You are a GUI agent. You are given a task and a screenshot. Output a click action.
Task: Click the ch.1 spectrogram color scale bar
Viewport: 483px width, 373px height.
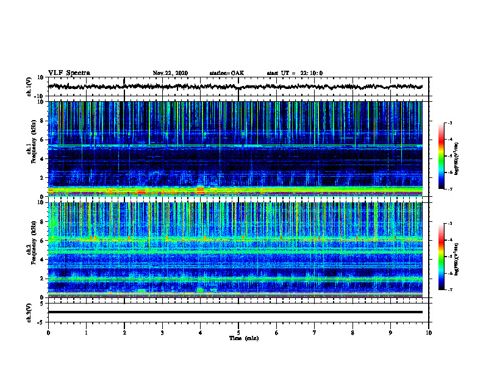tap(441, 156)
